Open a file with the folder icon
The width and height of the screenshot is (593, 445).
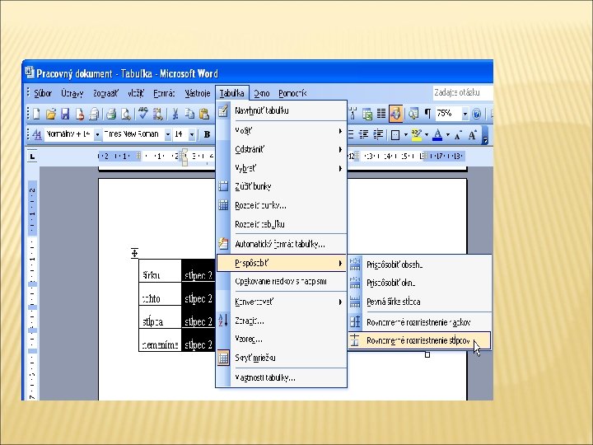[x=51, y=114]
